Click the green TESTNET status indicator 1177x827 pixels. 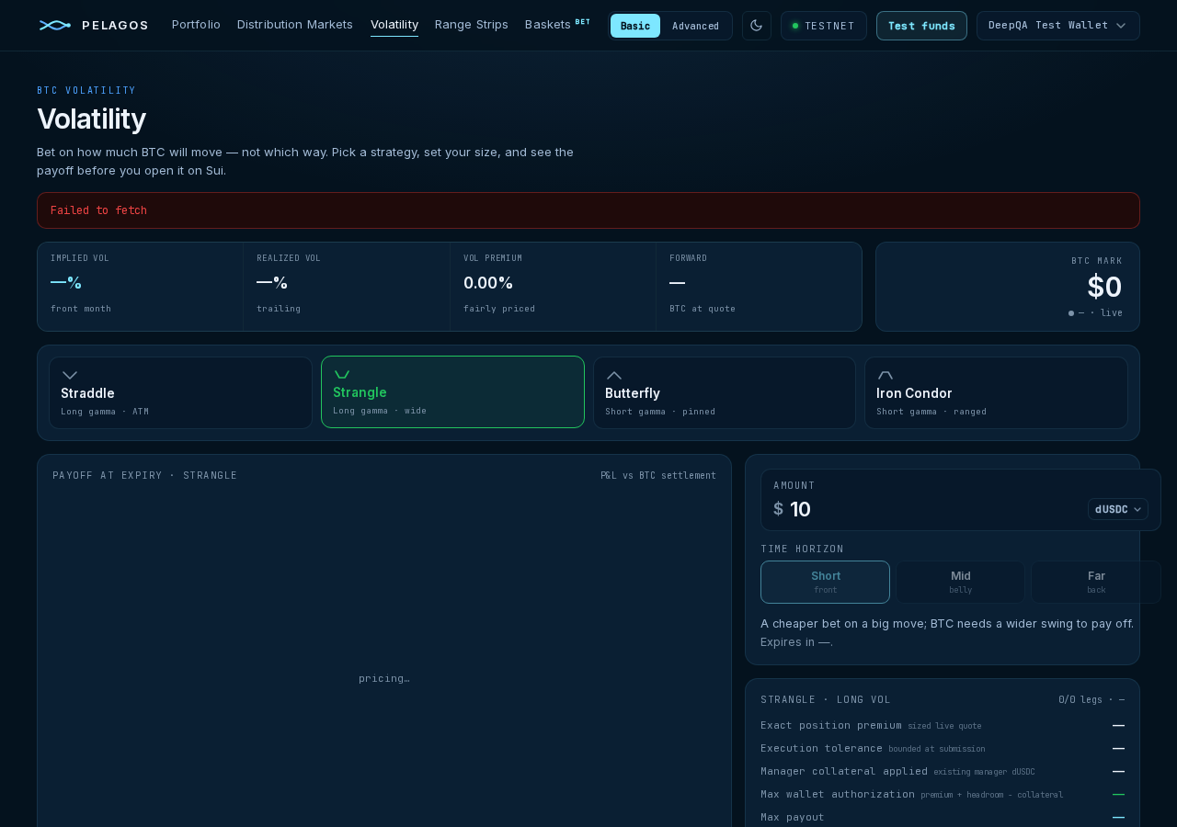(x=795, y=26)
